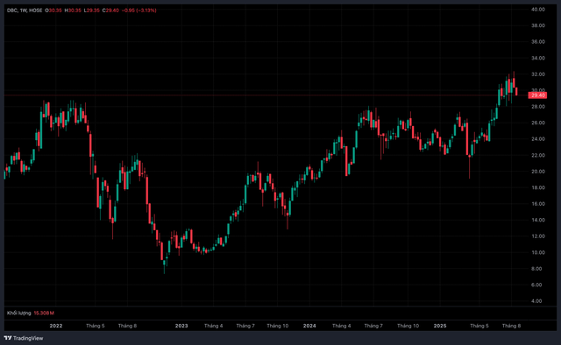Screen dimensions: 561x345
Task: Select the DBC, 1W, HOSE symbol legend
Action: point(25,11)
